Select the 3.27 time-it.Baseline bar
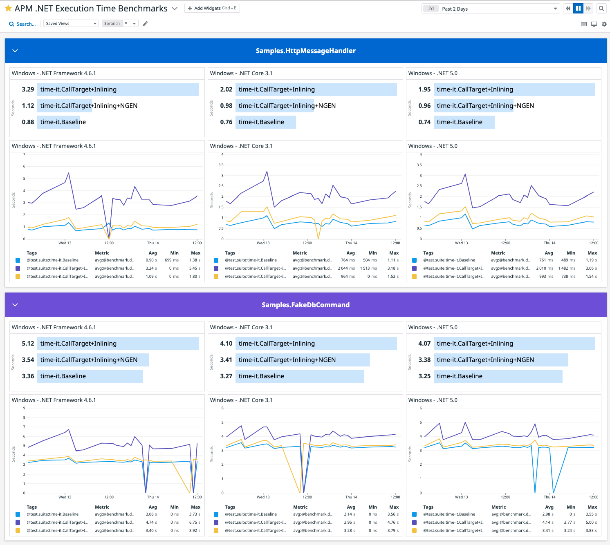The height and width of the screenshot is (545, 610). [x=300, y=376]
